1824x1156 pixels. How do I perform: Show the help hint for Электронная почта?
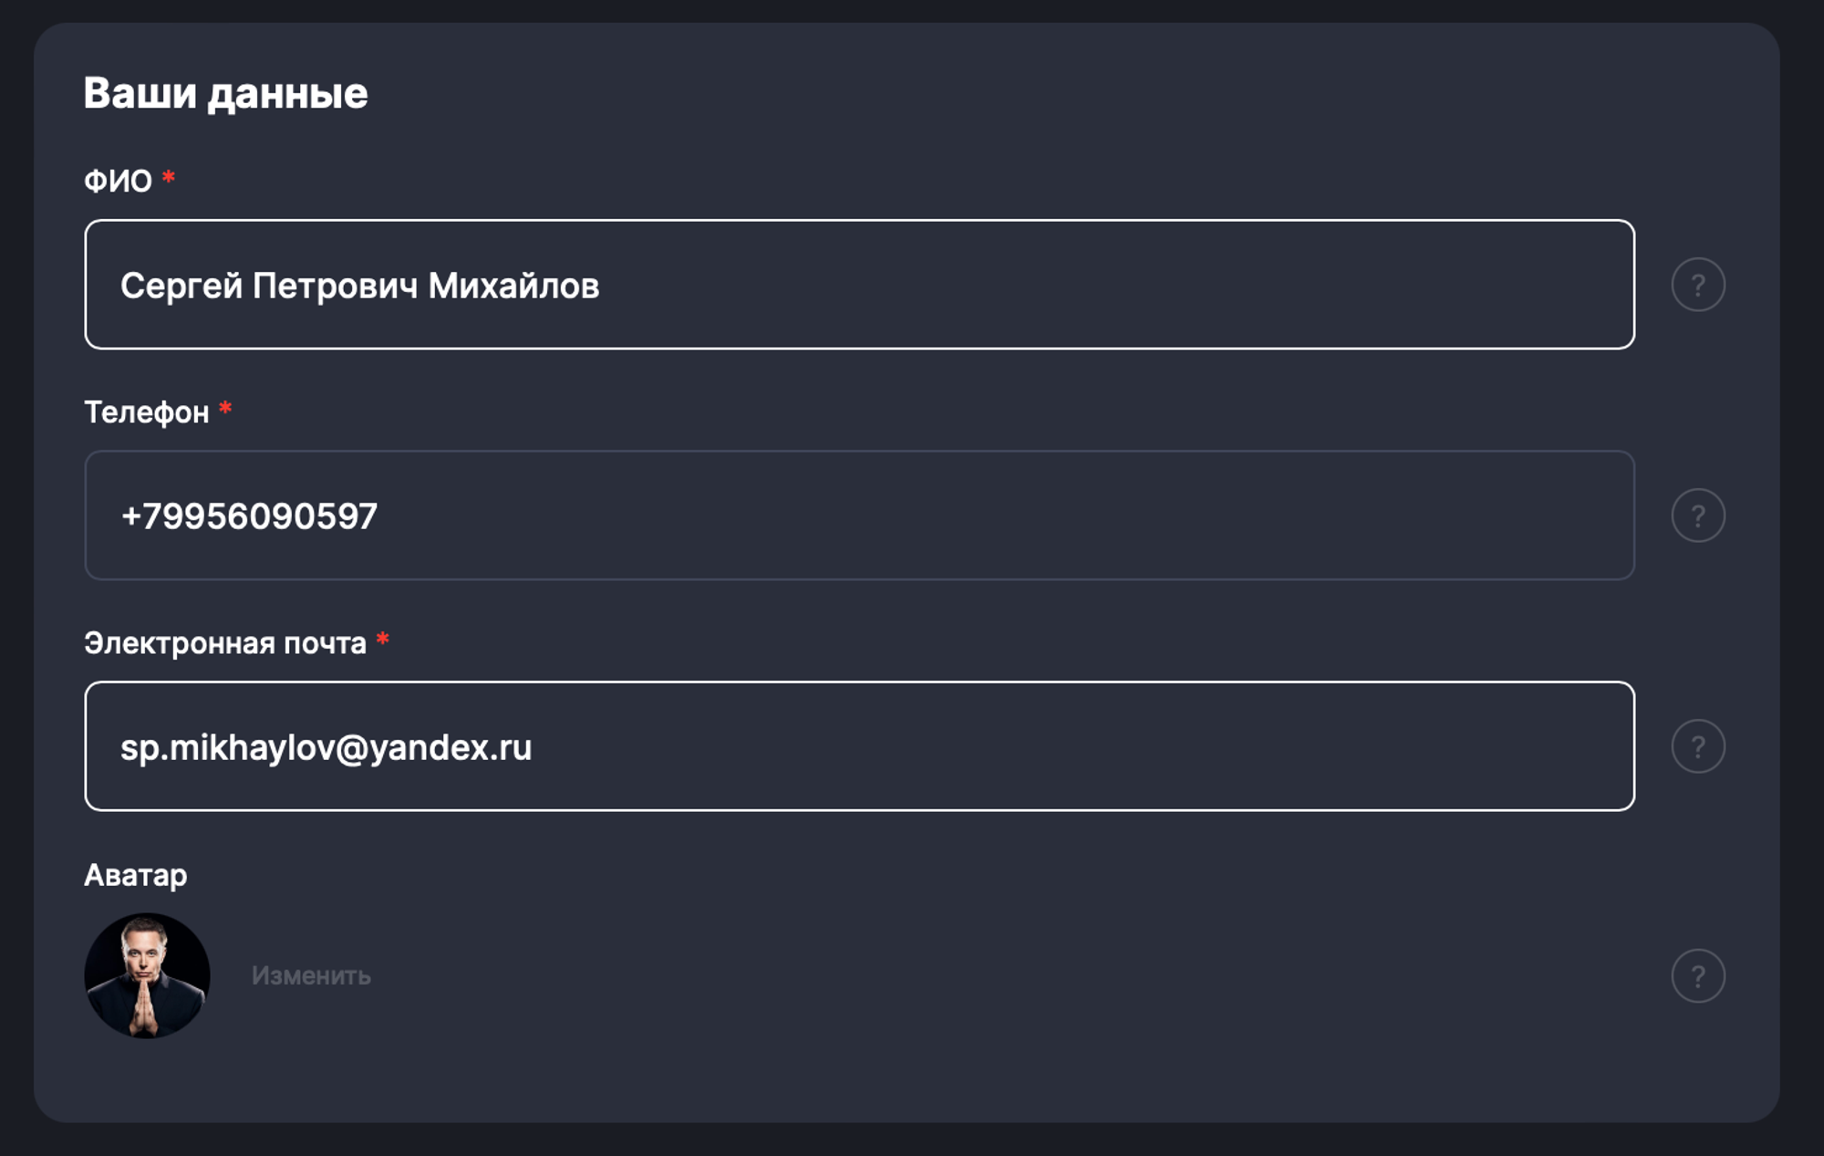click(x=1697, y=746)
